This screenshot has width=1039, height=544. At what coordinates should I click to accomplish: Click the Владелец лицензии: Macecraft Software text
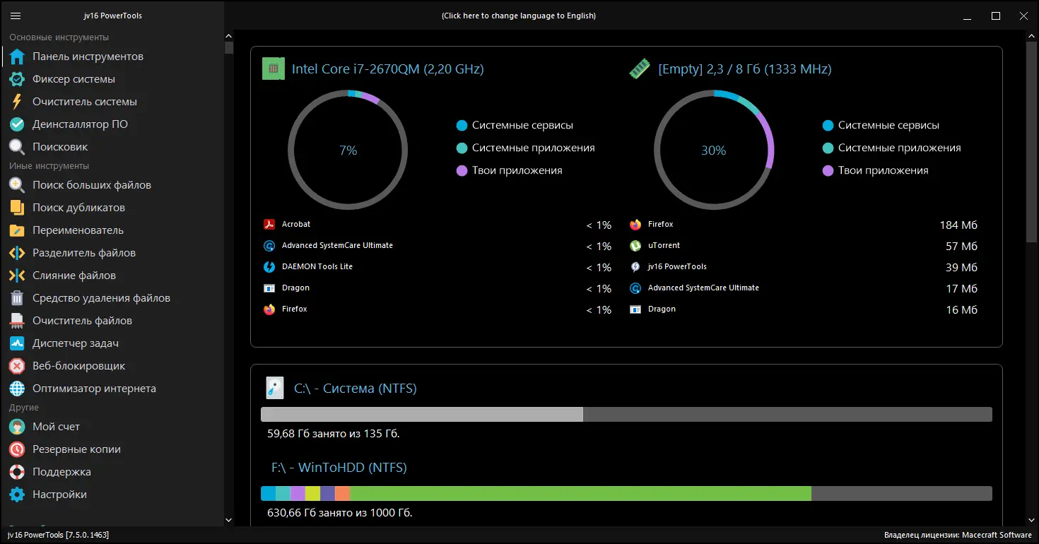click(x=958, y=535)
